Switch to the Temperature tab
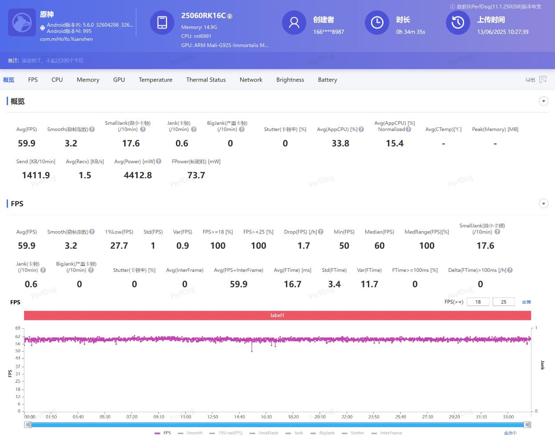This screenshot has height=437, width=555. coord(155,80)
